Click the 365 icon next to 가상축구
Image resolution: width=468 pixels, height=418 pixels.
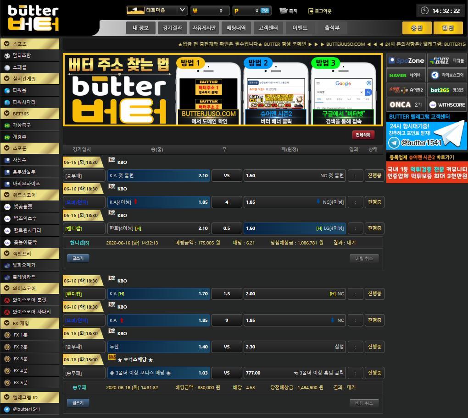click(7, 125)
